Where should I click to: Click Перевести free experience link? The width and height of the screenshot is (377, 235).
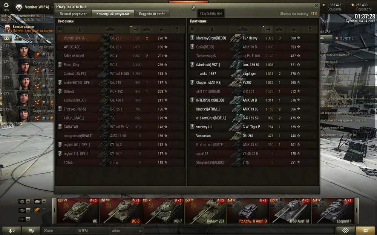(x=364, y=9)
